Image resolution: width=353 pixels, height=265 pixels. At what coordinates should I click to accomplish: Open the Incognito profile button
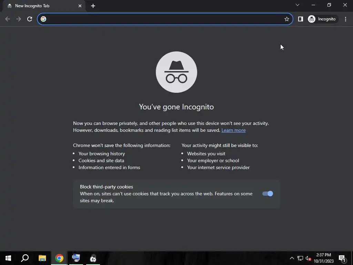point(323,19)
